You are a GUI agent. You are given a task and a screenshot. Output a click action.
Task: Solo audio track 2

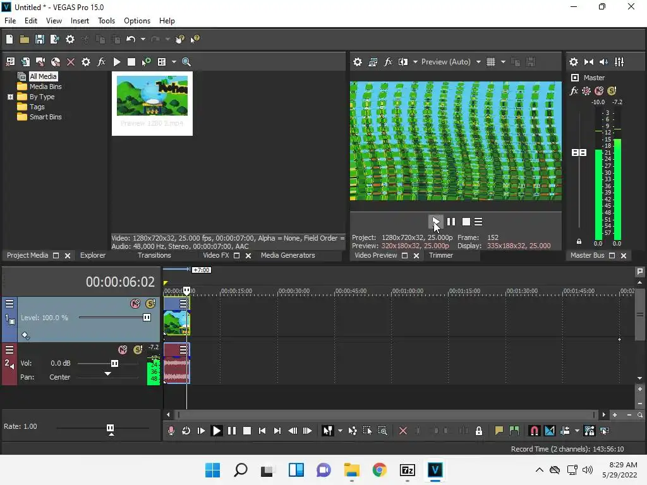[138, 350]
